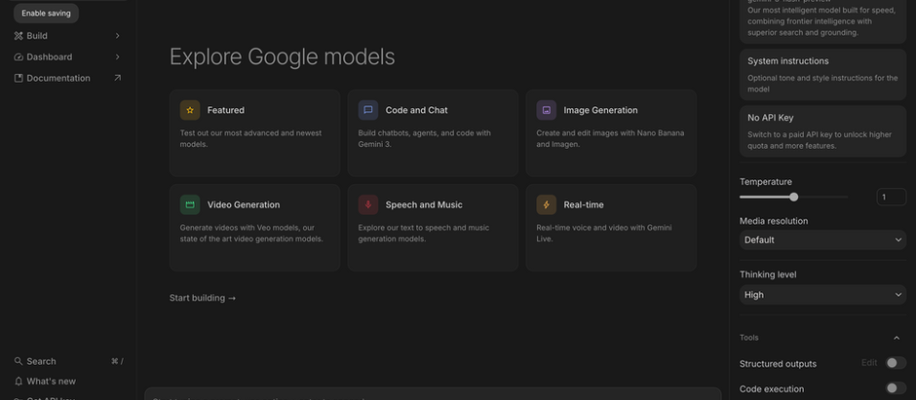Click Edit next to Structured outputs
The width and height of the screenshot is (916, 400).
click(869, 363)
